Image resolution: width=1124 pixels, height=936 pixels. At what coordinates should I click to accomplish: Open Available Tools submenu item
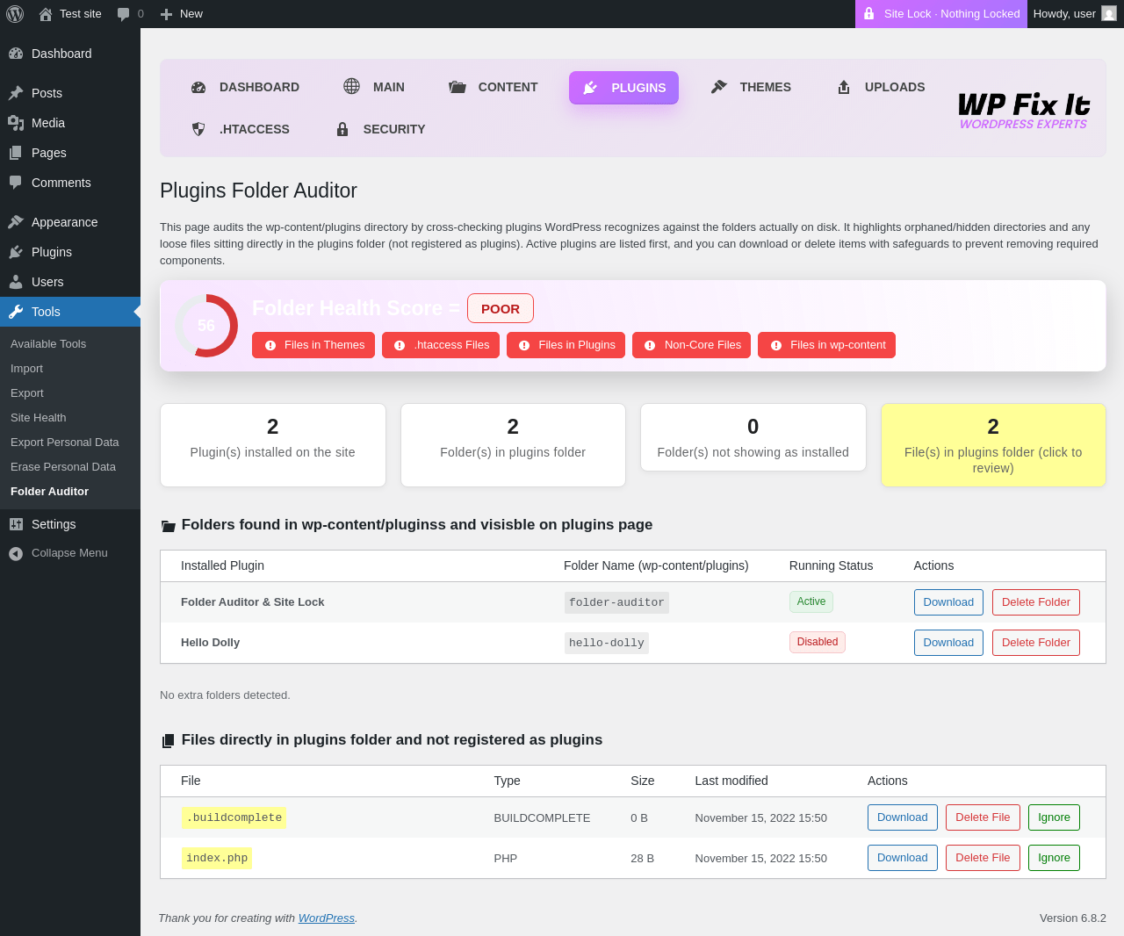tap(48, 344)
